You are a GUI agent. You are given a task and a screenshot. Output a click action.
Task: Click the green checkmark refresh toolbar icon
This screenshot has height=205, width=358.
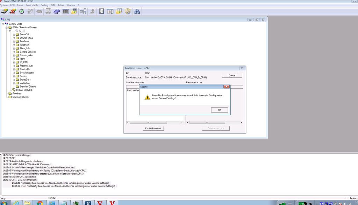coord(22,12)
